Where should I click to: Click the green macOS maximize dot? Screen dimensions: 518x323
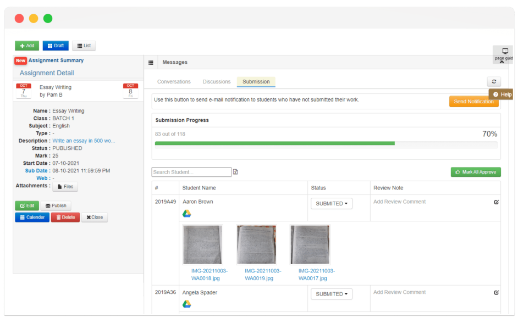48,18
